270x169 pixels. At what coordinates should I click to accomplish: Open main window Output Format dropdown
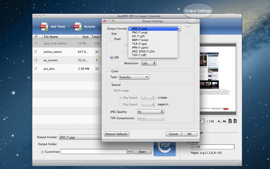click(x=80, y=137)
